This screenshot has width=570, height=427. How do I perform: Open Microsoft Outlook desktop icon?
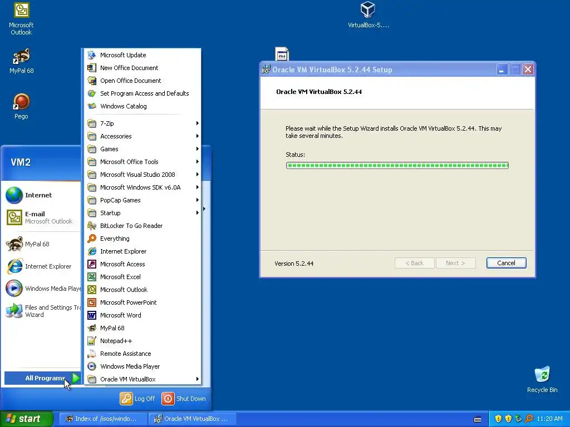click(21, 19)
